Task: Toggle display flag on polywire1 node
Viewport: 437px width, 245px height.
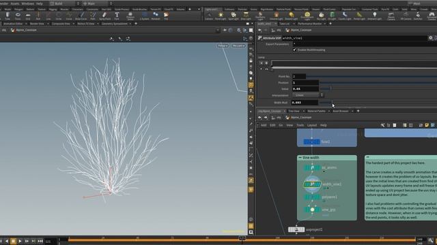Action: 318,197
